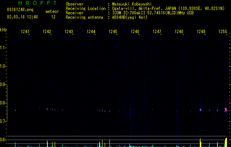The image size is (231, 147).
Task: Click time marker 1249
Action: point(201,32)
